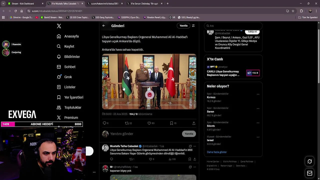Open the browser extensions menu
The height and width of the screenshot is (180, 320).
(x=301, y=11)
